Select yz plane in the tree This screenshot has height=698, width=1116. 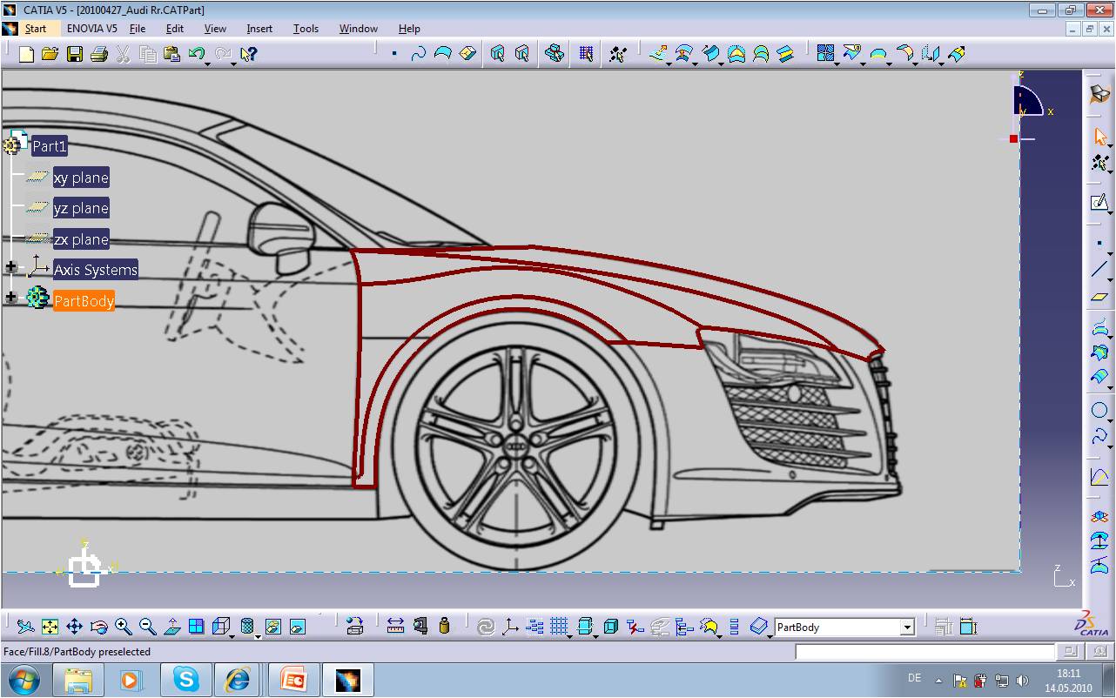coord(81,208)
